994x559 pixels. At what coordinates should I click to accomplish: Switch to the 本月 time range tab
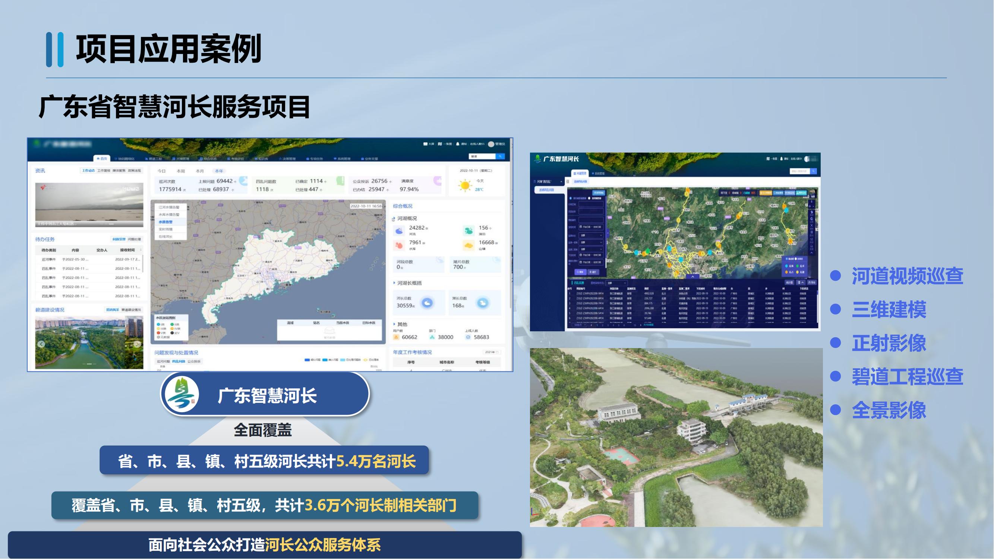click(199, 171)
